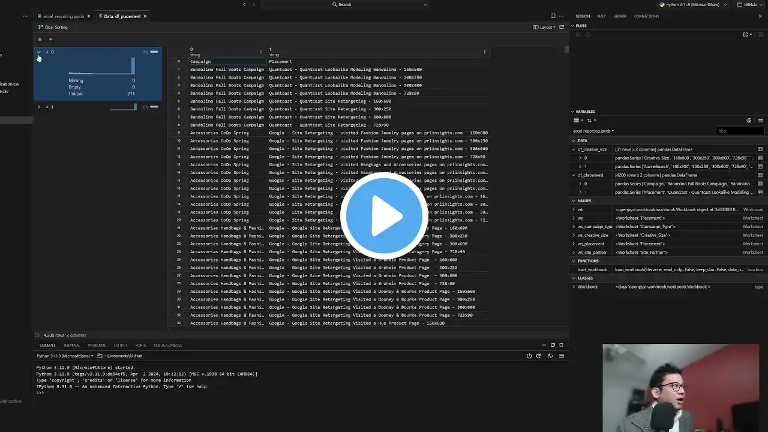Collapse the Plots section
This screenshot has width=768, height=432.
coord(573,26)
